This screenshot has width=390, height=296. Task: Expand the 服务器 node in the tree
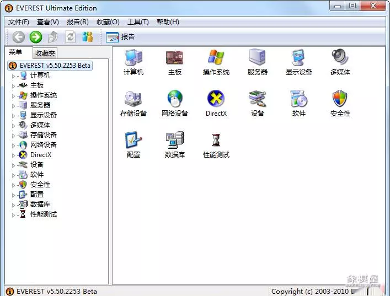tap(13, 106)
